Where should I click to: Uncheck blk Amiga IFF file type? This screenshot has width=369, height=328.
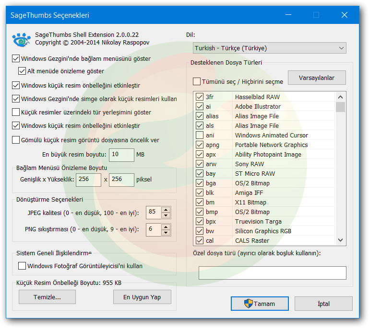[x=200, y=192]
